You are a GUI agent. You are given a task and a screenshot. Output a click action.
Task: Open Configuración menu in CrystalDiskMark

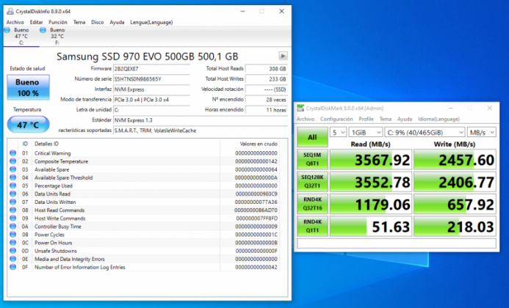[x=336, y=119]
